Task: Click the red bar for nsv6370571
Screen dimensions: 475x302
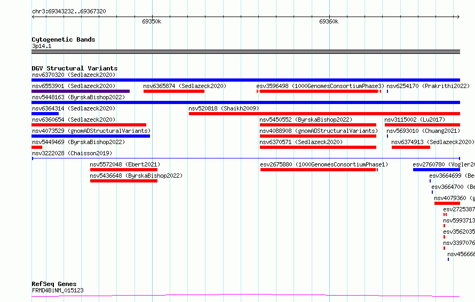Action: (x=318, y=147)
